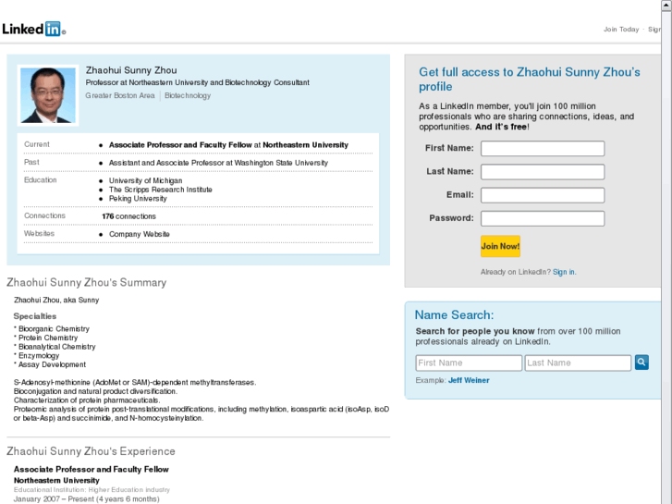Click January 2007 – Present date line

pos(86,499)
